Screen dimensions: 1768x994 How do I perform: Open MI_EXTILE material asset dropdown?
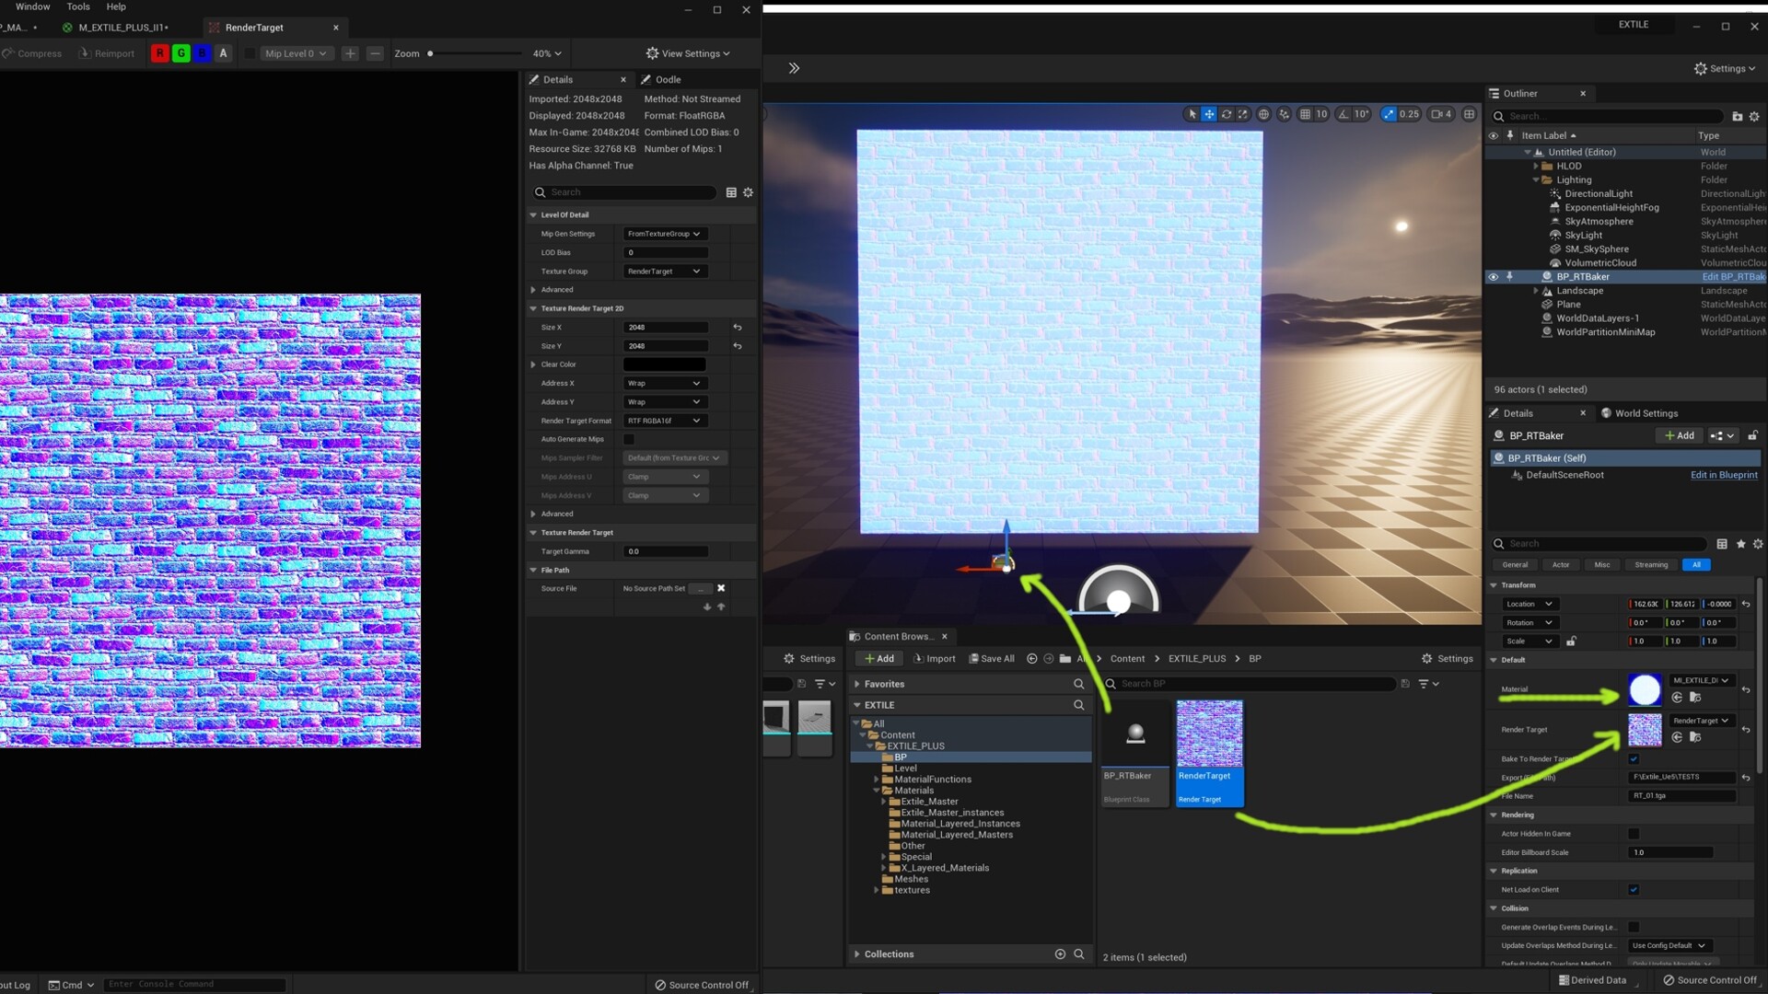(x=1701, y=680)
